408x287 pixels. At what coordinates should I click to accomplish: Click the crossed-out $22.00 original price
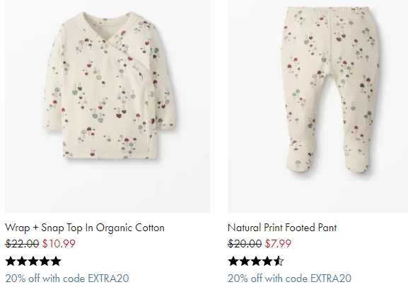(22, 244)
